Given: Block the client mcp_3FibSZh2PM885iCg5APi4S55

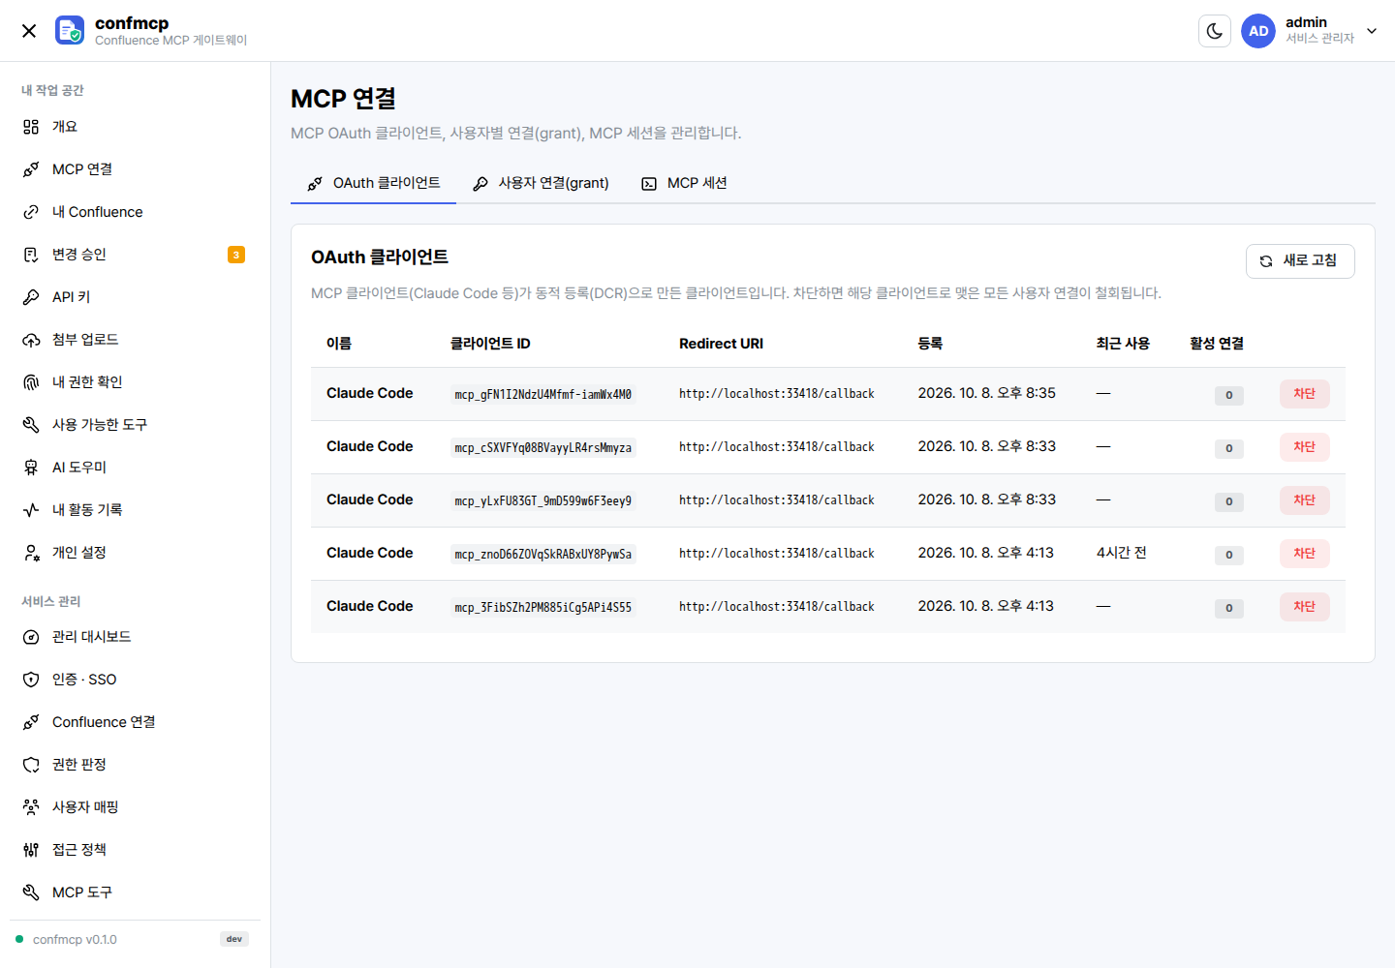Looking at the screenshot, I should (1305, 607).
